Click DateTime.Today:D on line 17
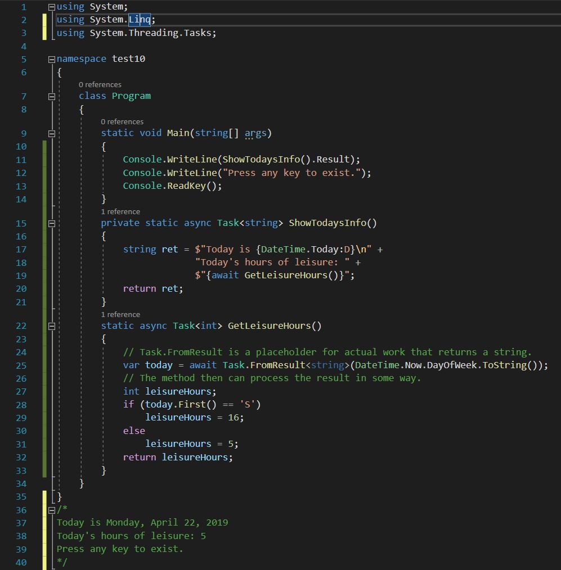The image size is (561, 570). tap(305, 250)
